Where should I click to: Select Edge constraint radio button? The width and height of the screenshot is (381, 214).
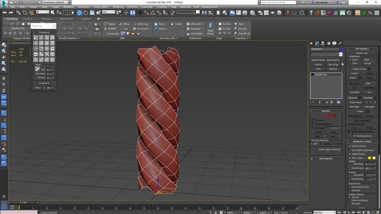[363, 59]
